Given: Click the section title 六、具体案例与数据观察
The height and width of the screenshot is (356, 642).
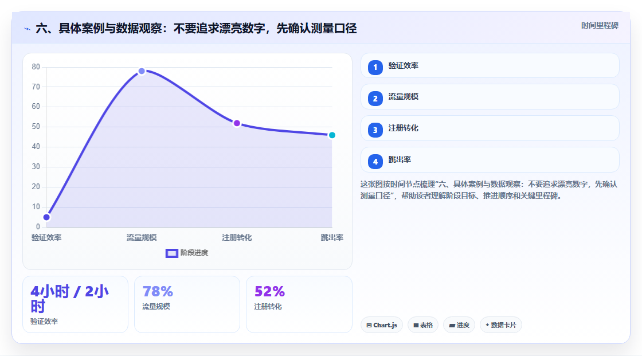Looking at the screenshot, I should point(196,28).
